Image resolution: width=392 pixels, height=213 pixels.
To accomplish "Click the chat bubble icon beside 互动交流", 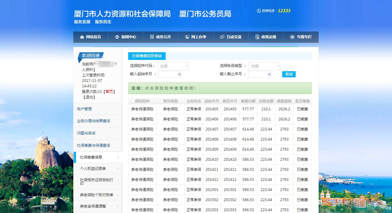I will click(x=222, y=37).
